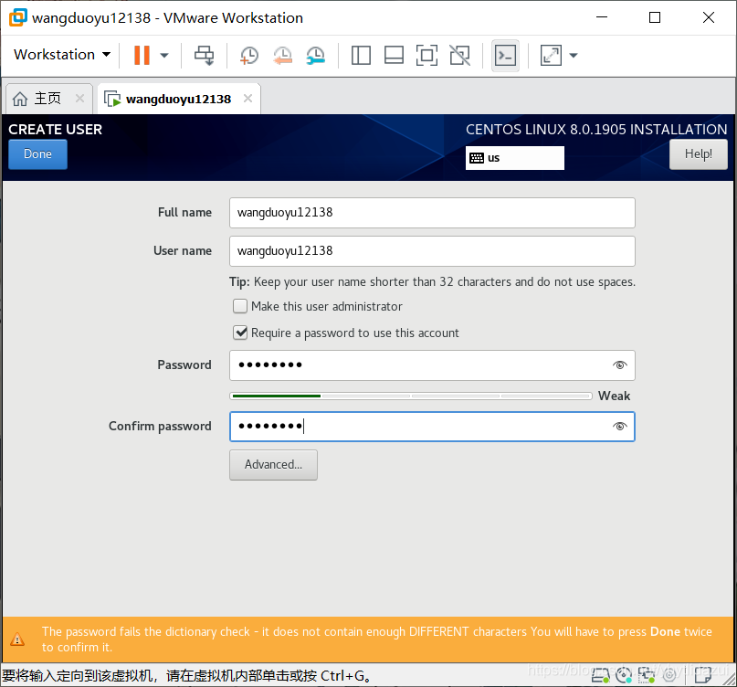Image resolution: width=737 pixels, height=687 pixels.
Task: Click the Weak password strength label
Action: tap(614, 396)
